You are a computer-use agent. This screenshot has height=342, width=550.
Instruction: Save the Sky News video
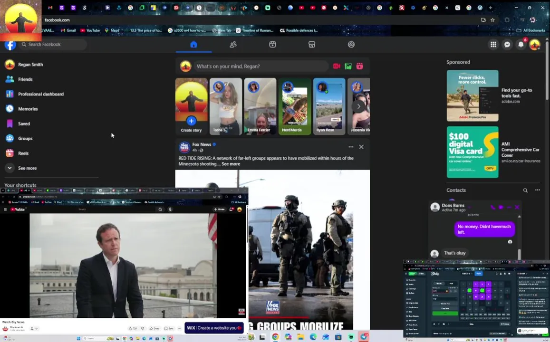coord(169,328)
